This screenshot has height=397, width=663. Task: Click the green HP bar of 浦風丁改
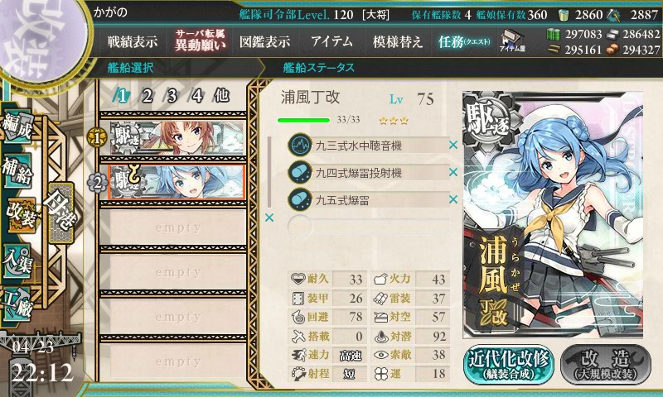303,120
